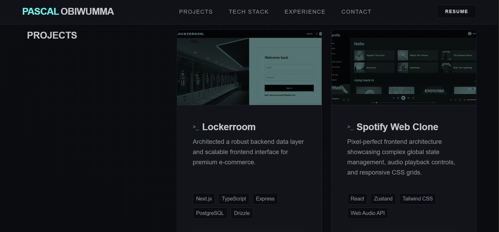Select the React tag
Screen dimensions: 499x232
[x=357, y=199]
